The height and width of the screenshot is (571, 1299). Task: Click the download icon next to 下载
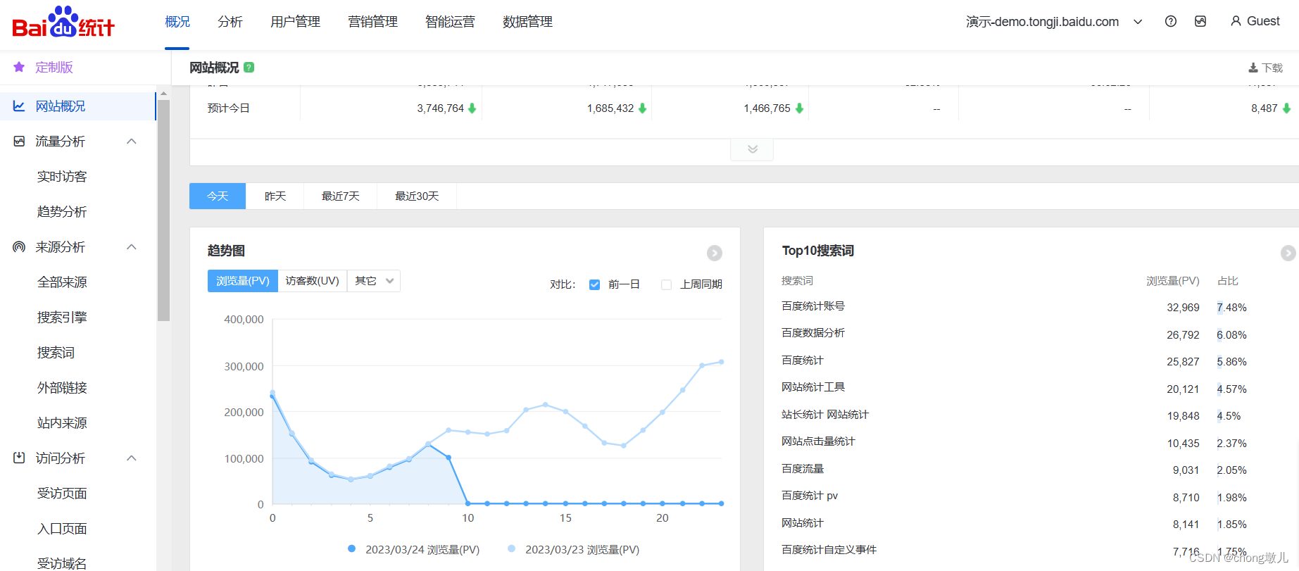tap(1253, 68)
